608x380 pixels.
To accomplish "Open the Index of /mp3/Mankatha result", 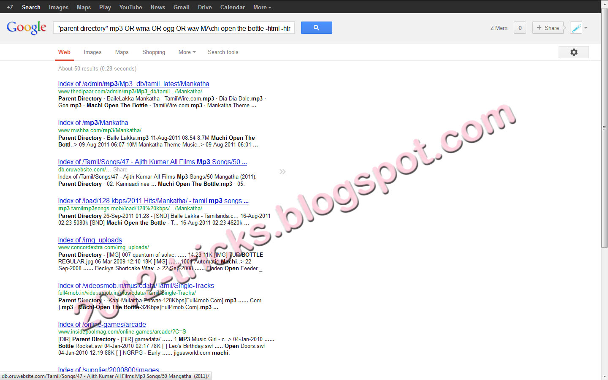I will tap(93, 122).
